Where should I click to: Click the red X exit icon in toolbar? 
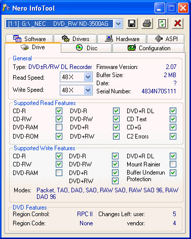tap(177, 23)
